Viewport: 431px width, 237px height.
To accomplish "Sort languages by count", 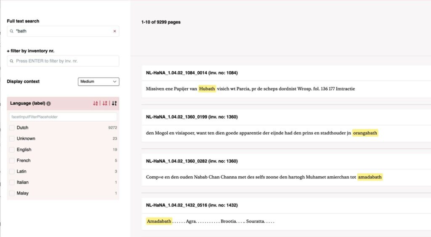I will click(x=114, y=103).
